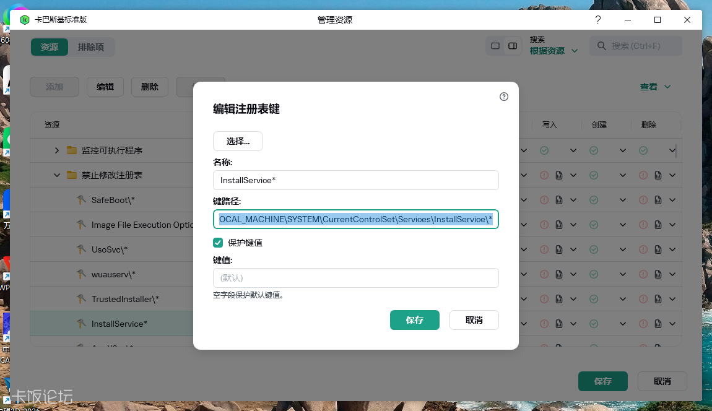The width and height of the screenshot is (712, 411).
Task: Save the registry key in the dialog
Action: click(415, 320)
